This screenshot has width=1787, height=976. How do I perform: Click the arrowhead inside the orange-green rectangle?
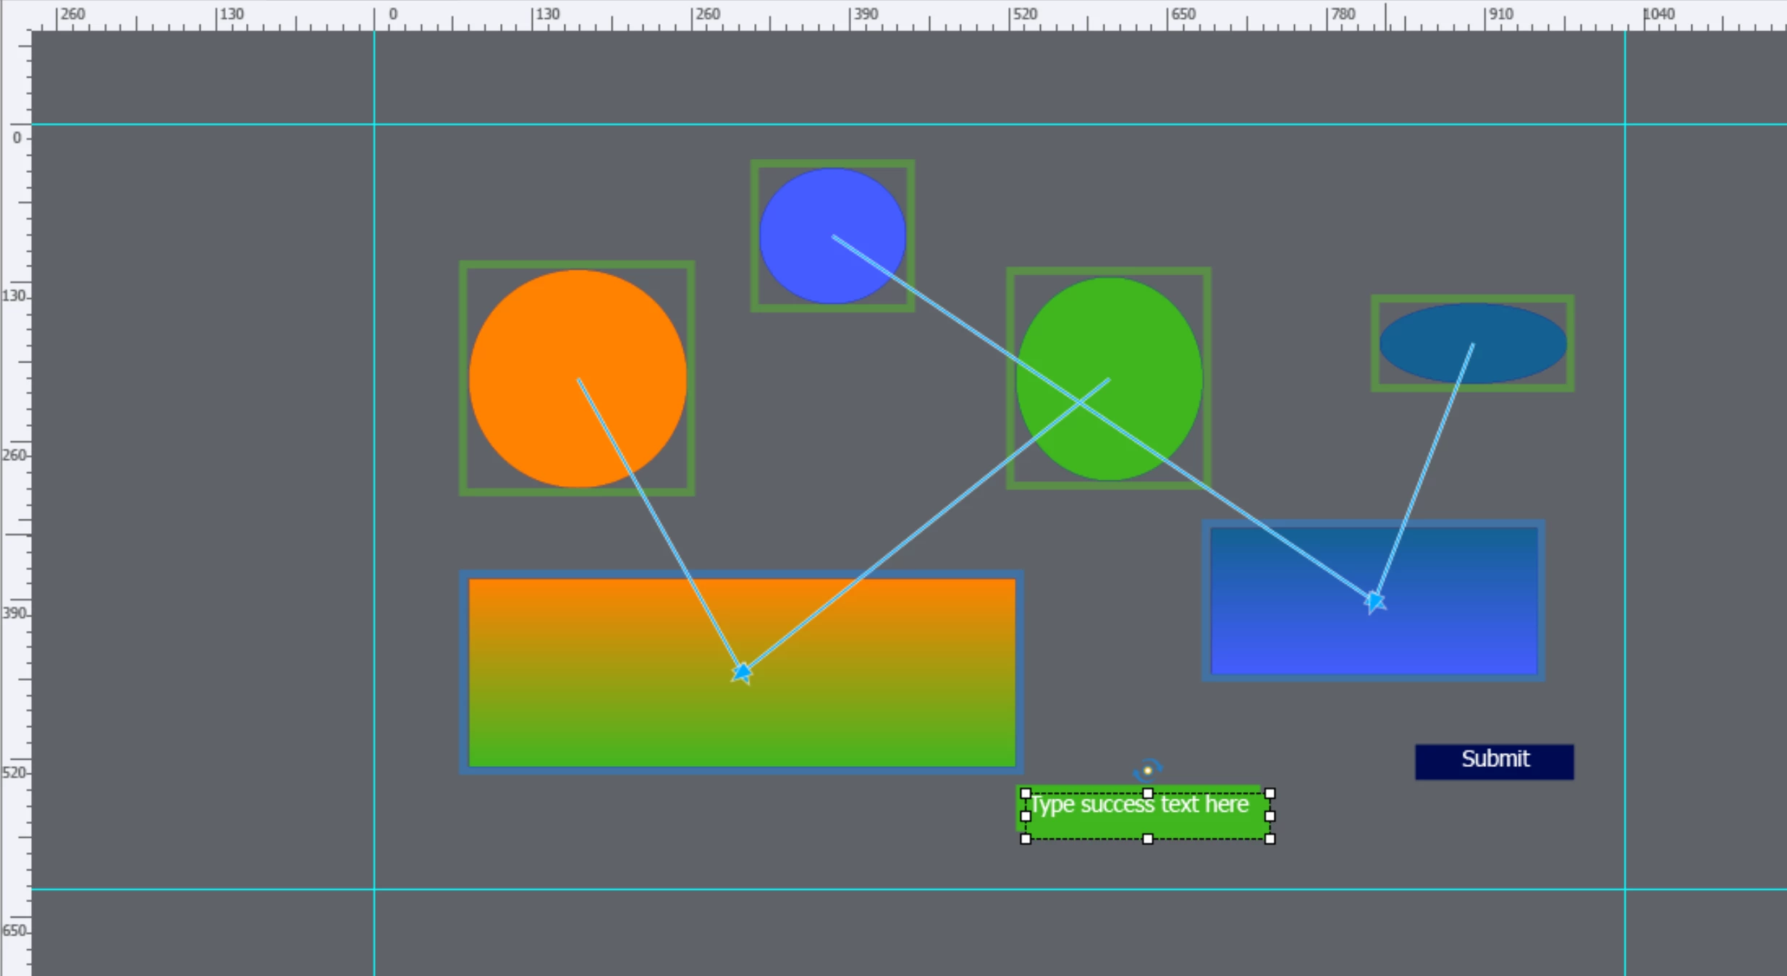[742, 673]
